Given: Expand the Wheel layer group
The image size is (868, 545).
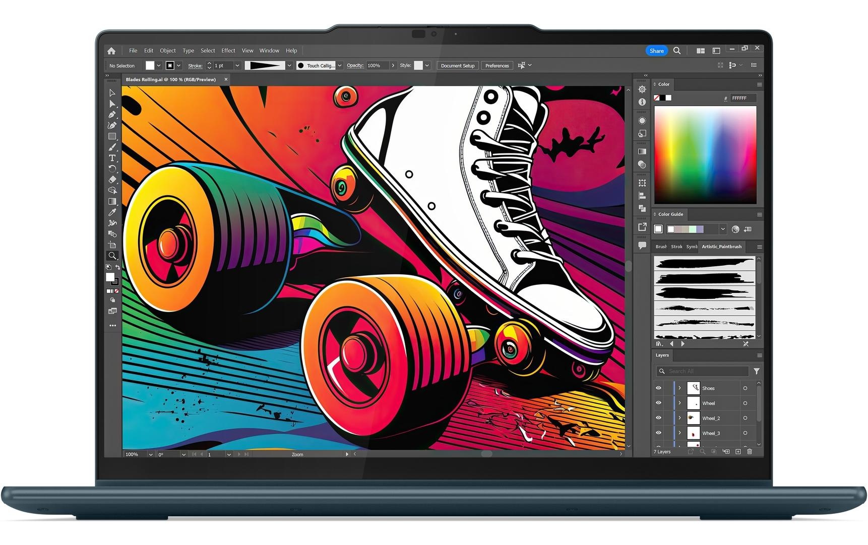Looking at the screenshot, I should 679,403.
